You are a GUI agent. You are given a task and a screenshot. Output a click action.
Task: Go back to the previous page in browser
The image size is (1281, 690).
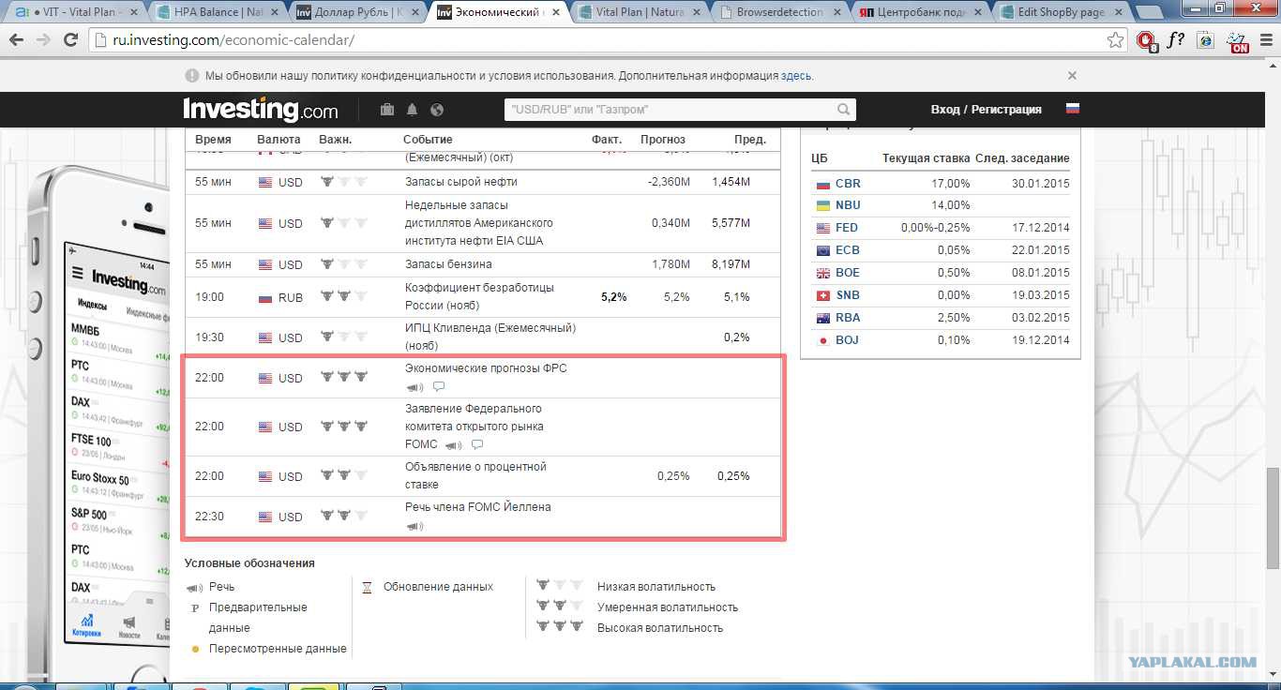[x=17, y=40]
